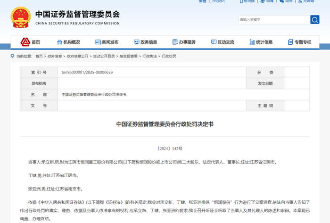Click the line 丁键,男,住址:江苏省江阴市

[53, 175]
